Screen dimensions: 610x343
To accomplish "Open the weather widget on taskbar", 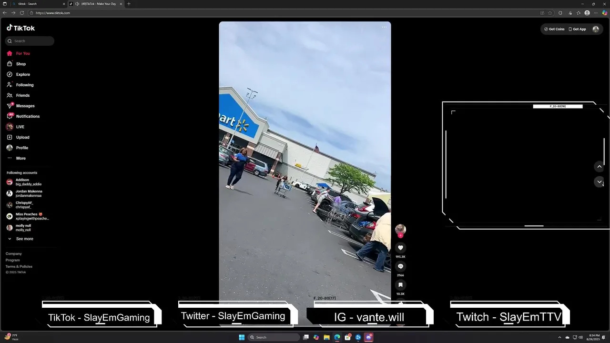I will 11,337.
